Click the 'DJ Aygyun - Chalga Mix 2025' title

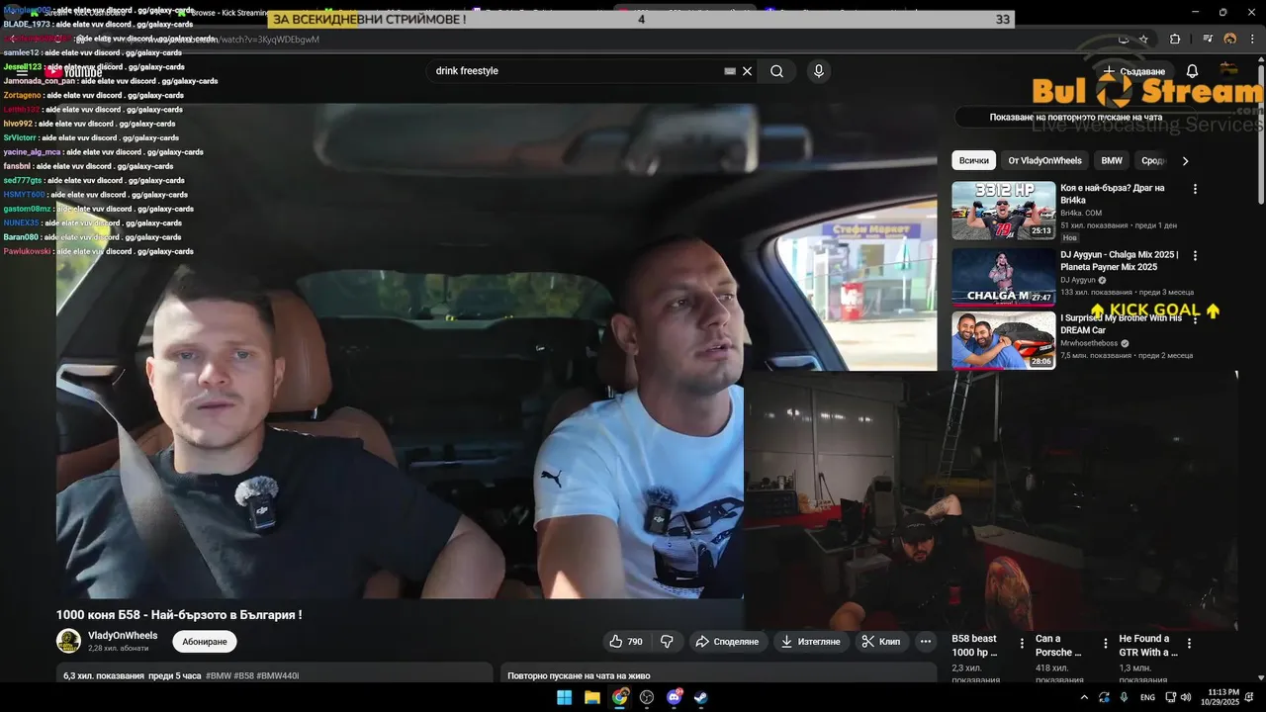1120,261
